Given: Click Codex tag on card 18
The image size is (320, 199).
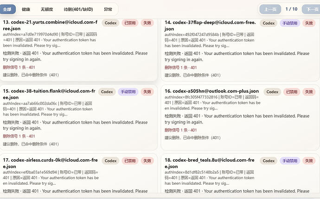Looking at the screenshot, I should (269, 161).
